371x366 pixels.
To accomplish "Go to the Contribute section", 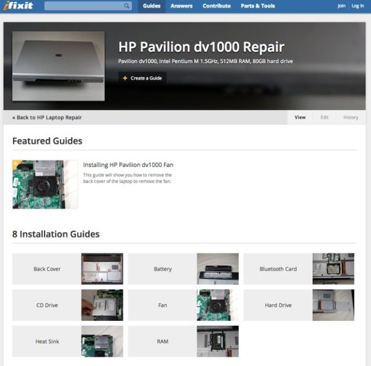I will (x=216, y=6).
